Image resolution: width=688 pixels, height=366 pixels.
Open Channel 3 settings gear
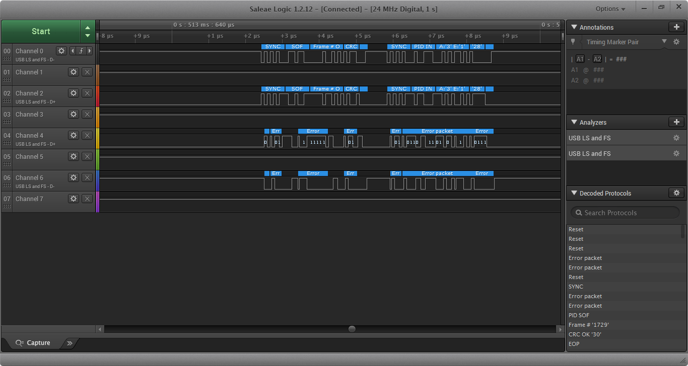click(74, 114)
